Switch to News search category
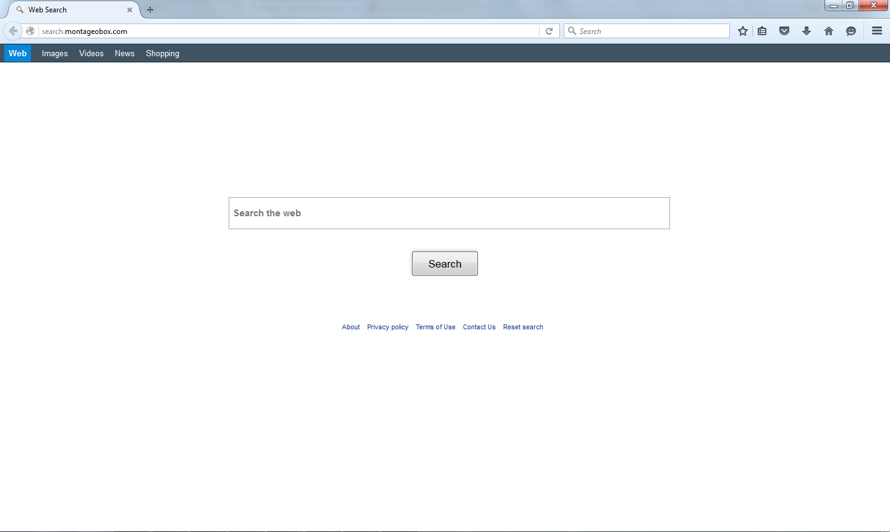The height and width of the screenshot is (532, 890). pyautogui.click(x=125, y=54)
